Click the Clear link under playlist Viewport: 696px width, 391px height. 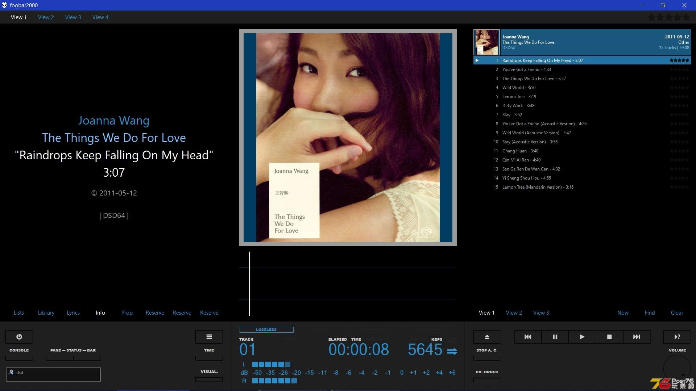pyautogui.click(x=677, y=312)
